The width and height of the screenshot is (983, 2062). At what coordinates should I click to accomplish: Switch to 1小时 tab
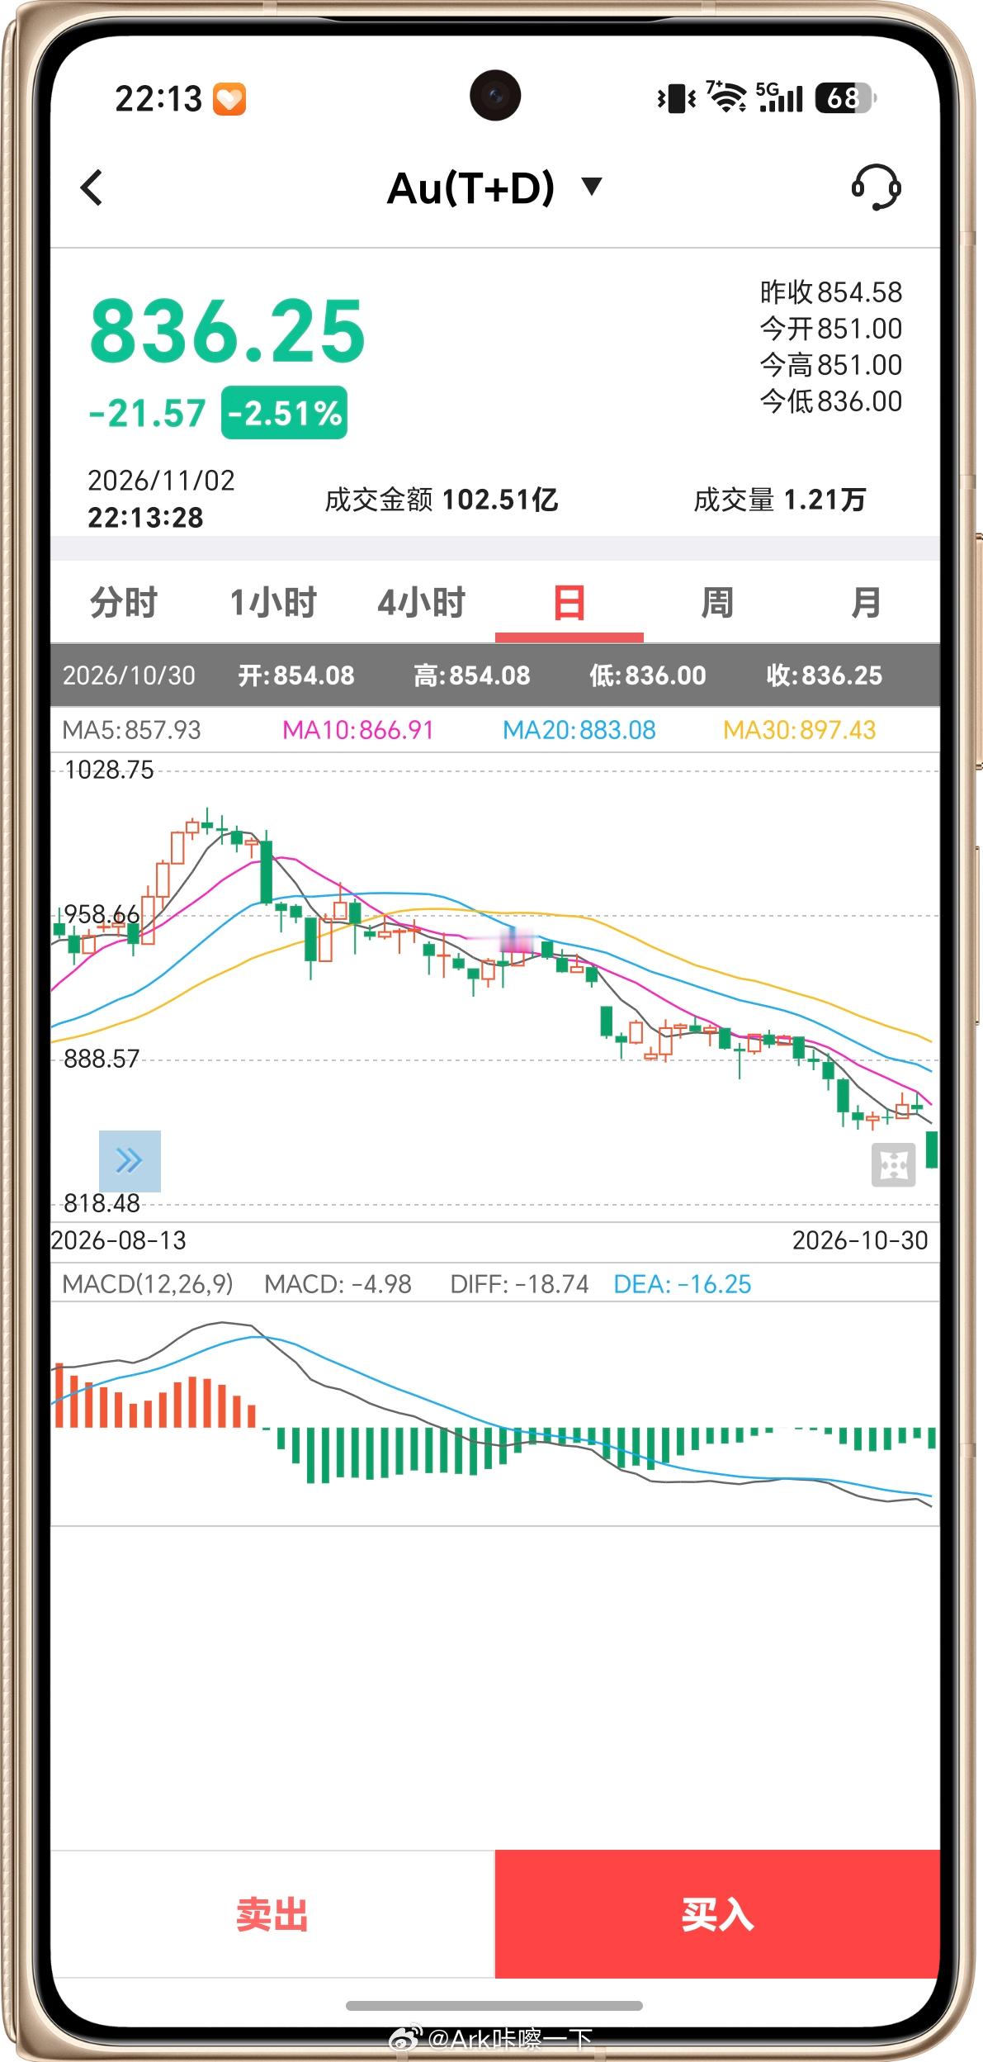tap(272, 602)
